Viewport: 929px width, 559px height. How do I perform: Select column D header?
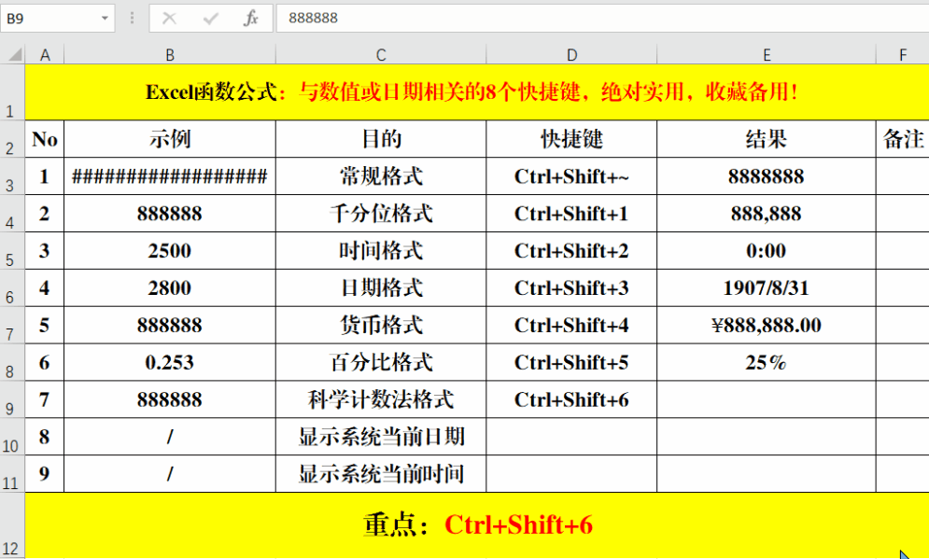571,55
